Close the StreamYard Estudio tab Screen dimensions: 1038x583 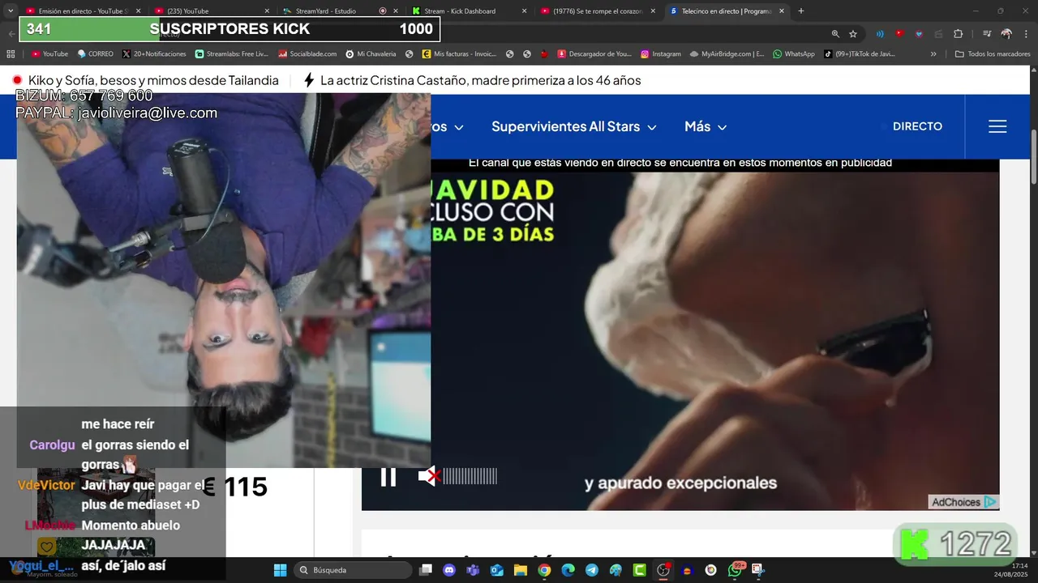coord(397,11)
